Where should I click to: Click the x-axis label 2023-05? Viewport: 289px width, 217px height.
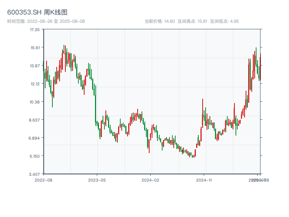point(97,180)
